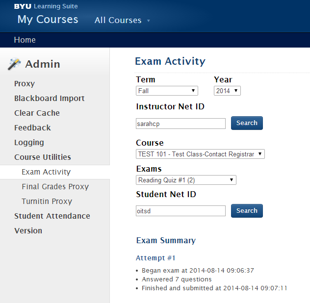This screenshot has height=303, width=310.
Task: Open Logging in the sidebar
Action: coord(29,143)
